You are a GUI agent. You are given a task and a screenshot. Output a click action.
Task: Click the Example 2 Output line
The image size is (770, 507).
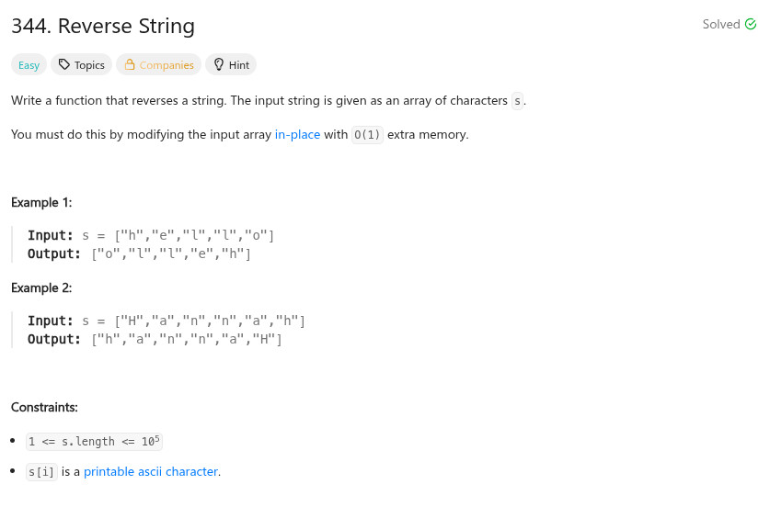pos(155,340)
